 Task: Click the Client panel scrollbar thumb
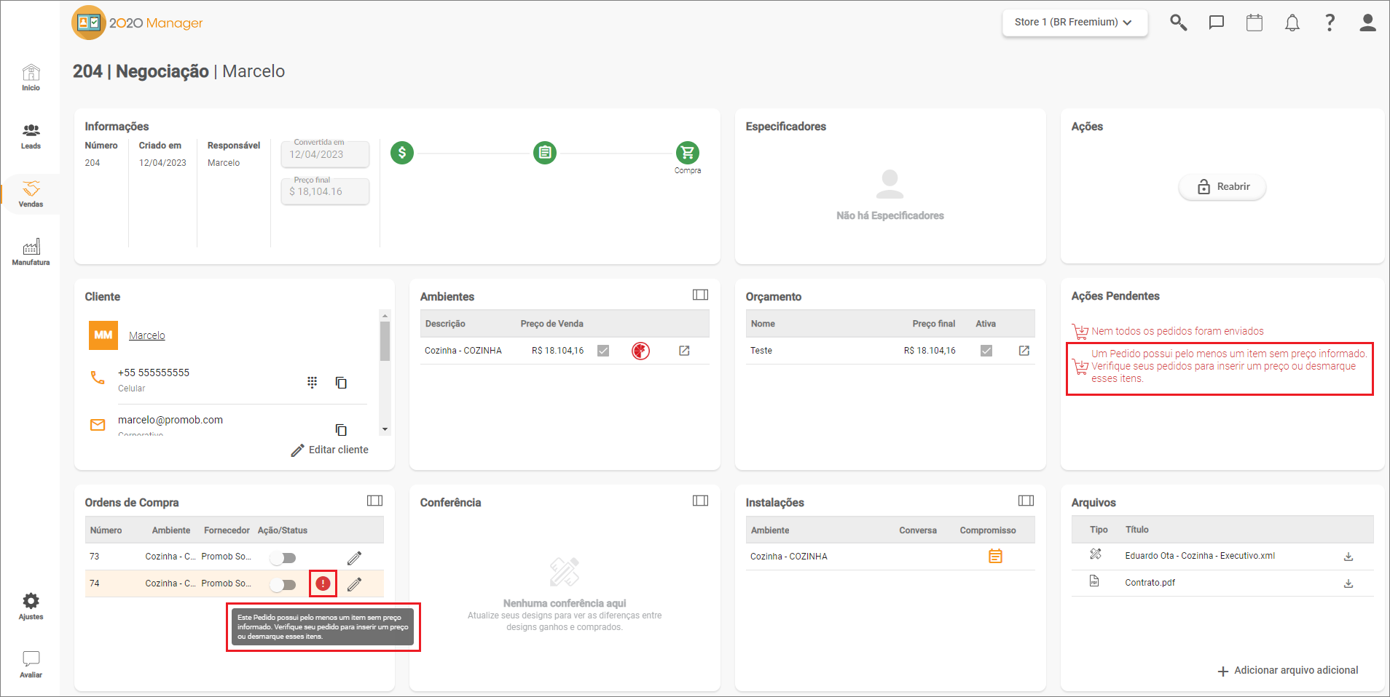(x=385, y=341)
